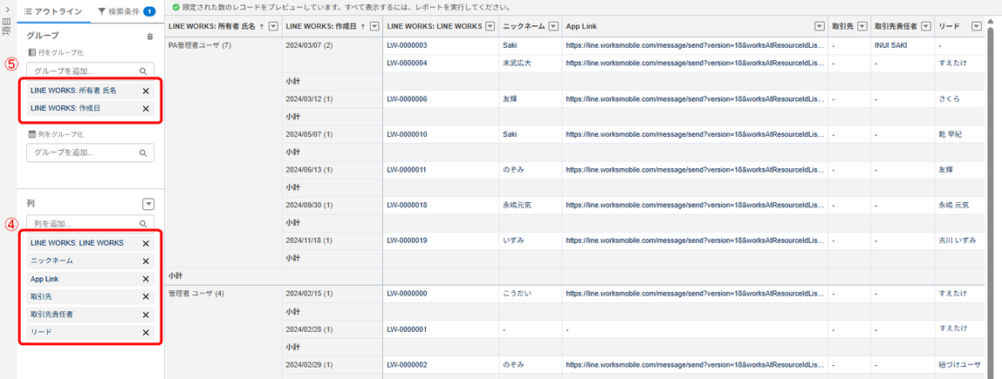
Task: Remove LINE WORKS: LINE WORKS column
Action: [x=146, y=243]
